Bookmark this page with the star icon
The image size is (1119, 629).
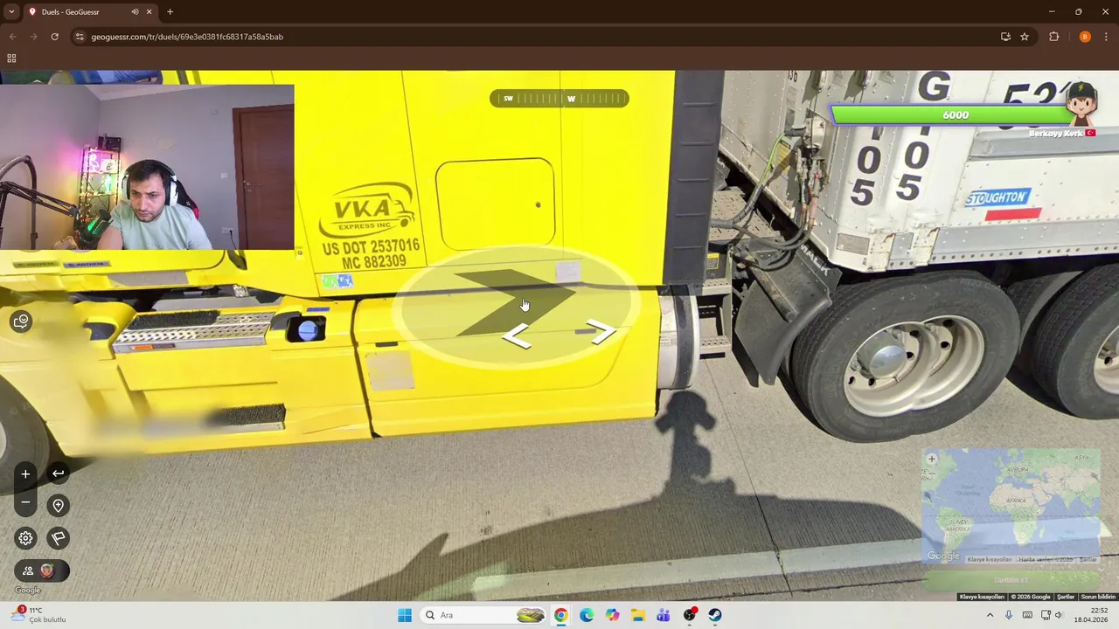(x=1025, y=37)
